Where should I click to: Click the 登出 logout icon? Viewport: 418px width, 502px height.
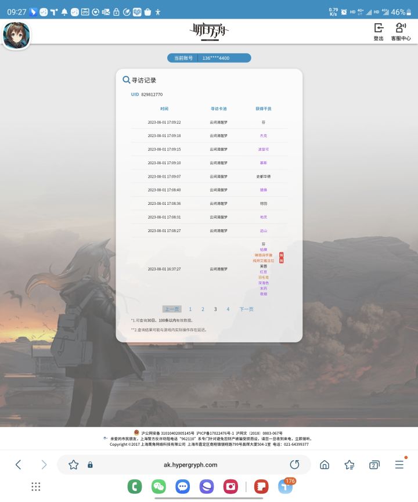click(379, 32)
